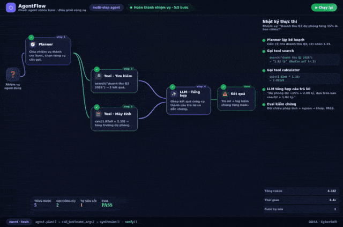Click the agent.plan() pipeline code in footer
The height and width of the screenshot is (227, 343).
tap(86, 222)
